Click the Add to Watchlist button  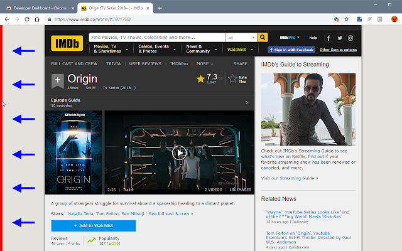pos(94,226)
